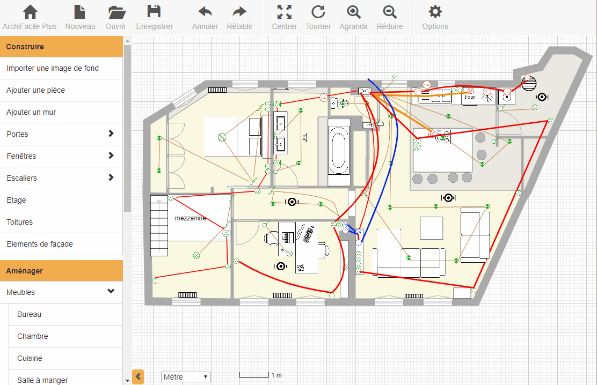The width and height of the screenshot is (597, 385).
Task: Undo last action with Annuler
Action: point(205,12)
